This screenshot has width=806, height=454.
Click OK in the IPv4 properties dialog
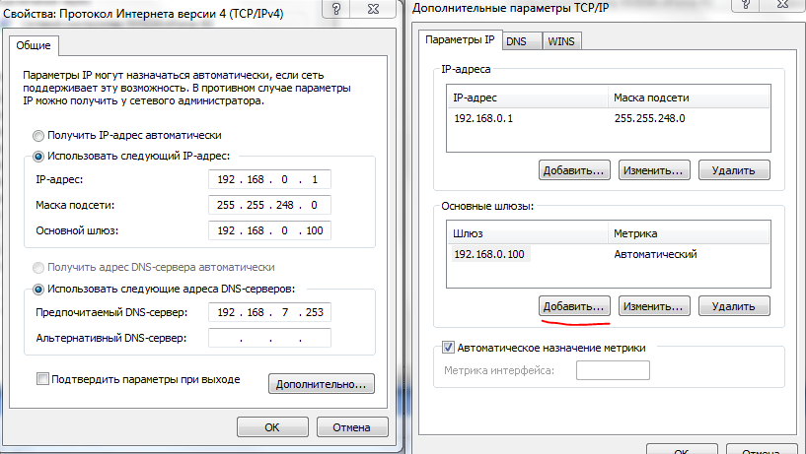[x=271, y=427]
